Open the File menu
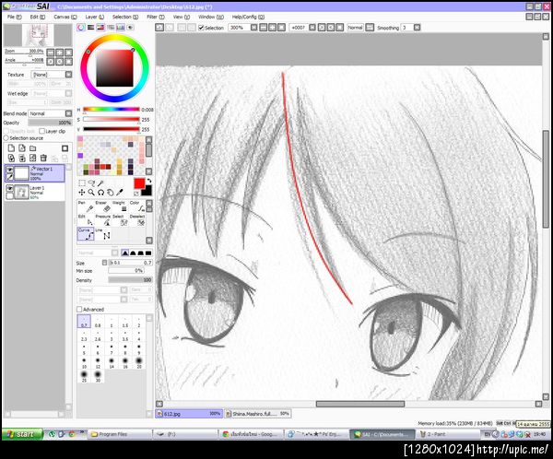This screenshot has width=553, height=459. [15, 17]
